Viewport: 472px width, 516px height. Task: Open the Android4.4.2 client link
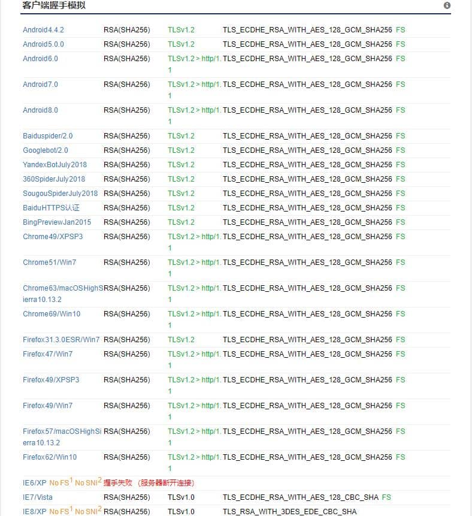coord(43,30)
